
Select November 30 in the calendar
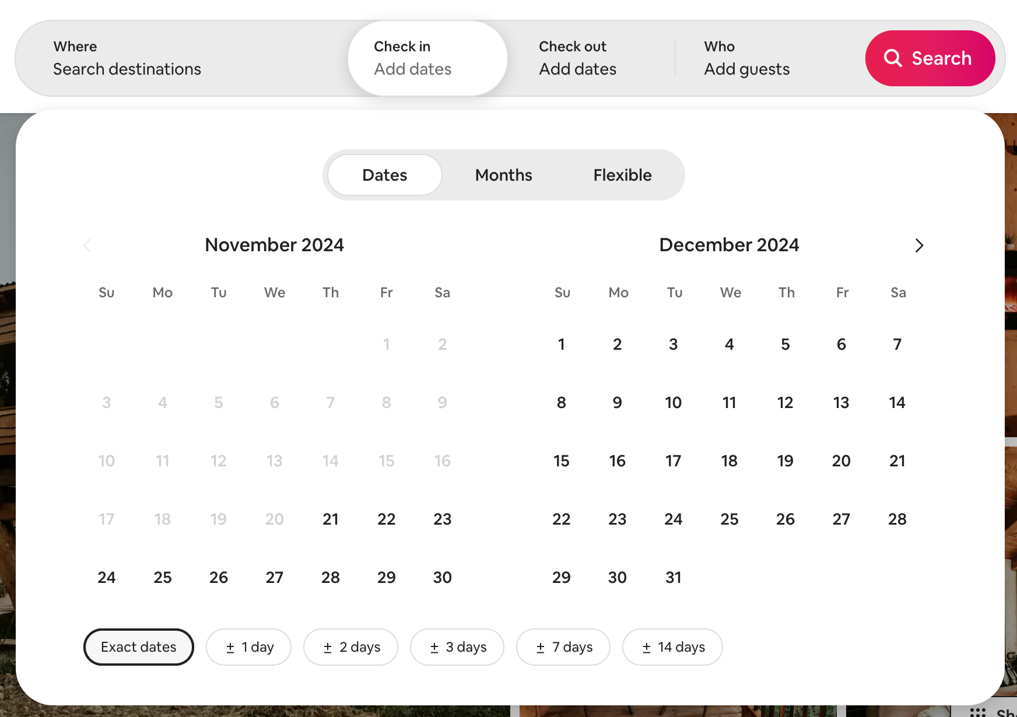click(x=442, y=577)
